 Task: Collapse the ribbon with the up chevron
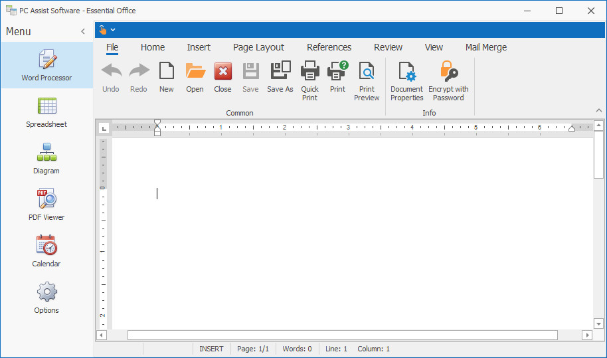coord(599,110)
